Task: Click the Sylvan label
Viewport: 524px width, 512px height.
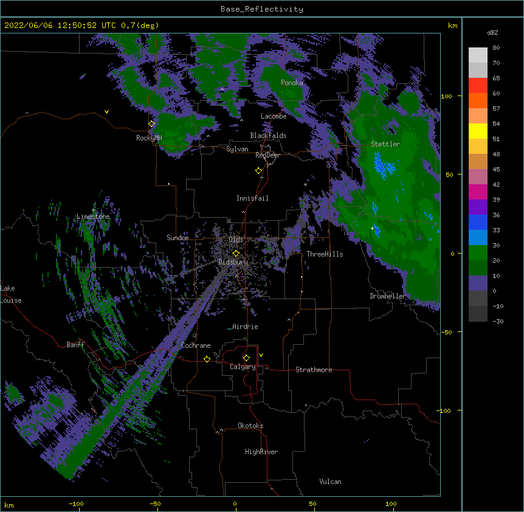Action: pos(237,149)
